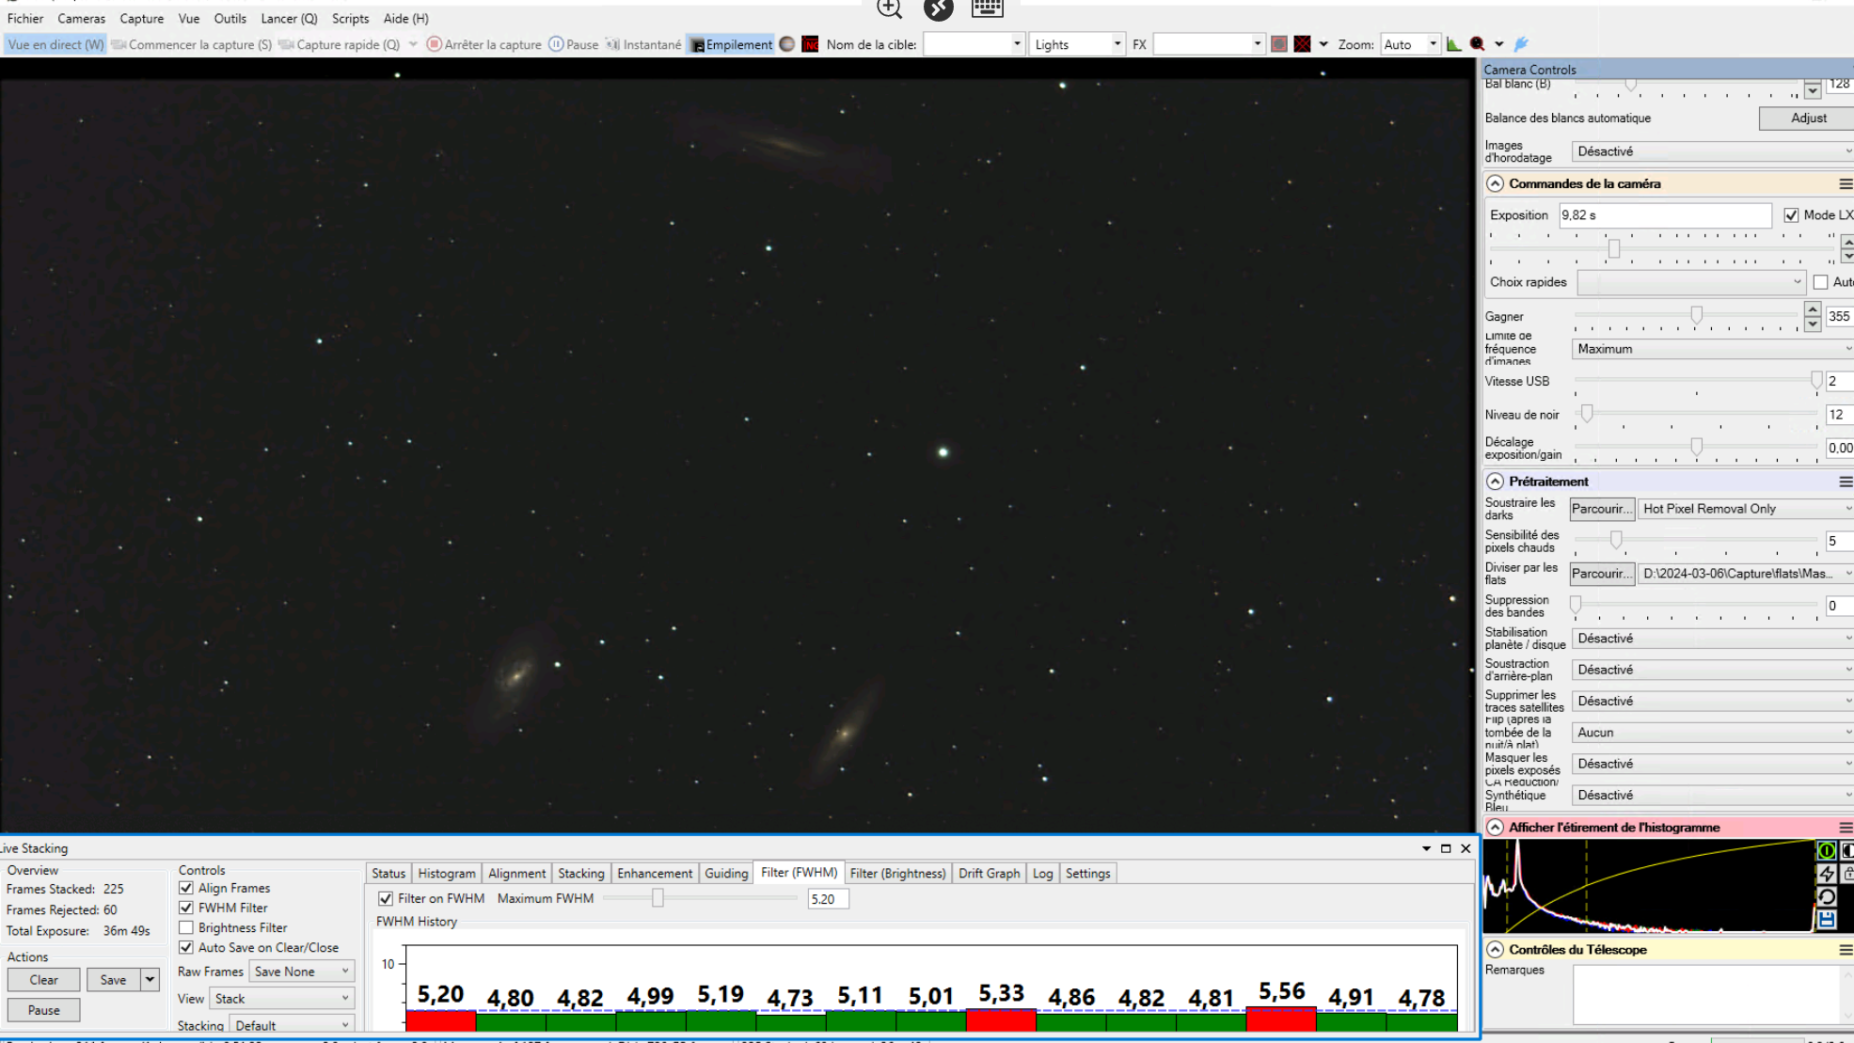
Task: Open the histogram stretch panel hamburger menu
Action: click(1846, 828)
